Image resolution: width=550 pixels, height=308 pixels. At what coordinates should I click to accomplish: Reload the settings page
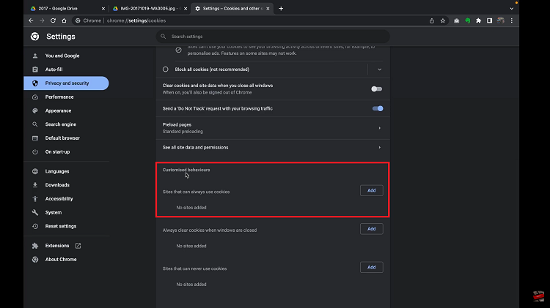[x=53, y=20]
